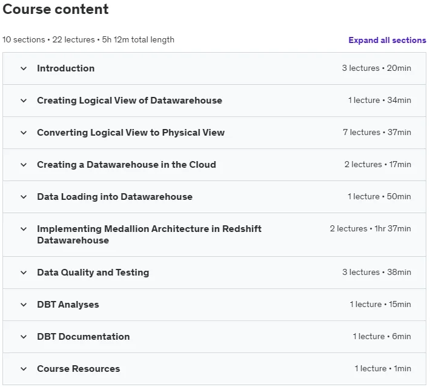Click chevron beside Data Quality and Testing
This screenshot has width=430, height=387.
coord(24,273)
